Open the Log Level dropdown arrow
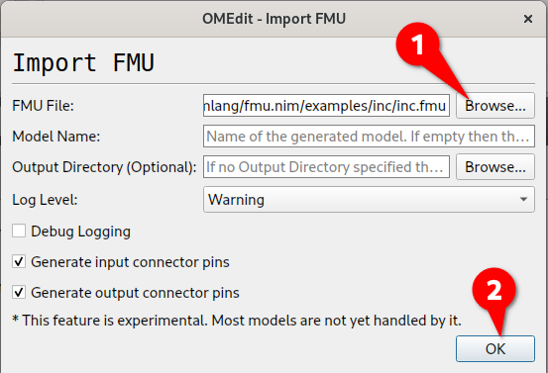Image resolution: width=548 pixels, height=373 pixels. point(523,200)
